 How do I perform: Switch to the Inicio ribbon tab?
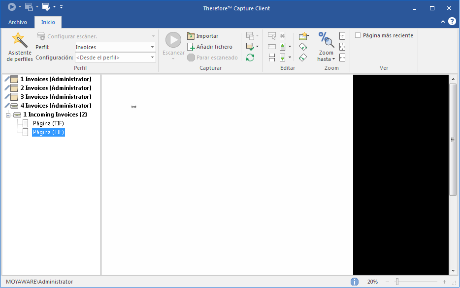(48, 22)
